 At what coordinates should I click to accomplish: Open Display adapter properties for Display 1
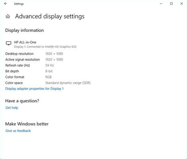click(34, 89)
